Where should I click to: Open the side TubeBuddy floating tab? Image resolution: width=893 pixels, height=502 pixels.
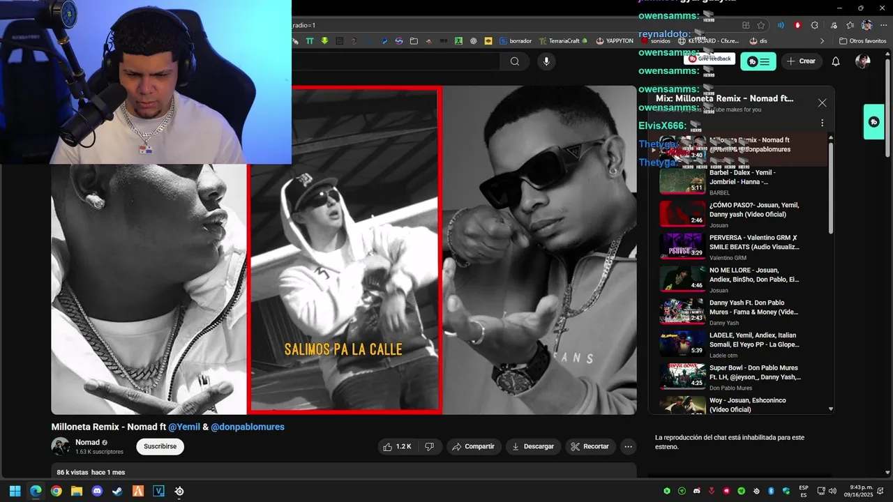coord(873,122)
